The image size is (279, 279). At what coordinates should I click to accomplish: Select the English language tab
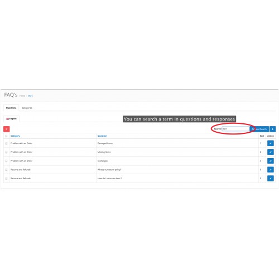(x=11, y=119)
